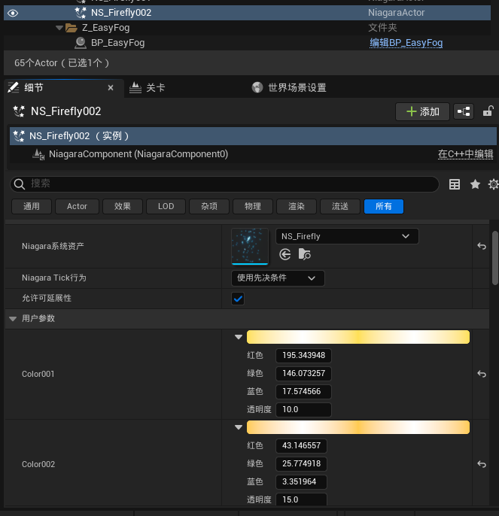Collapse the Z_EasyFog folder
This screenshot has width=499, height=516.
pyautogui.click(x=59, y=28)
